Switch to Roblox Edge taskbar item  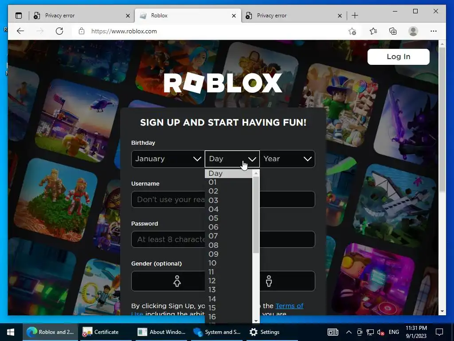(51, 332)
